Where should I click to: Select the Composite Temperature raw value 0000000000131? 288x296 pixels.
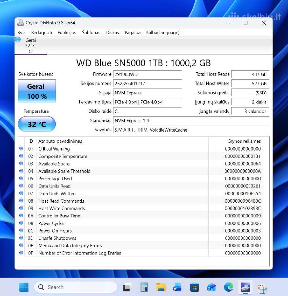pyautogui.click(x=243, y=156)
